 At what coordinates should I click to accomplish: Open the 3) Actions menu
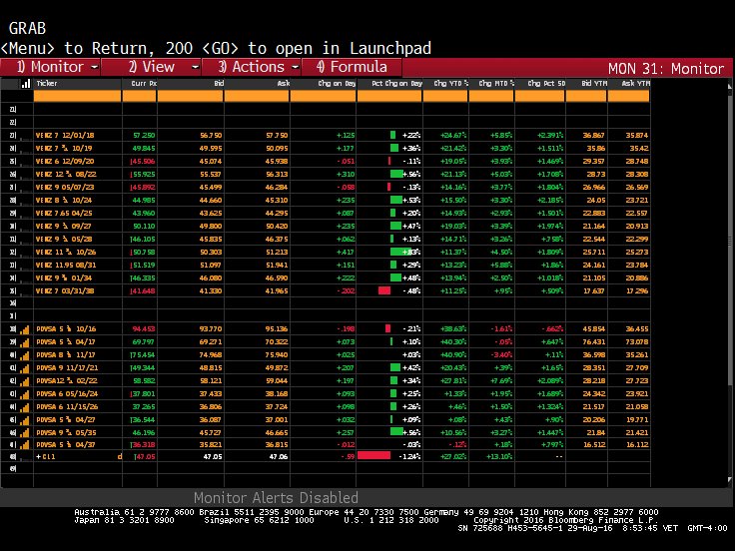tap(252, 67)
